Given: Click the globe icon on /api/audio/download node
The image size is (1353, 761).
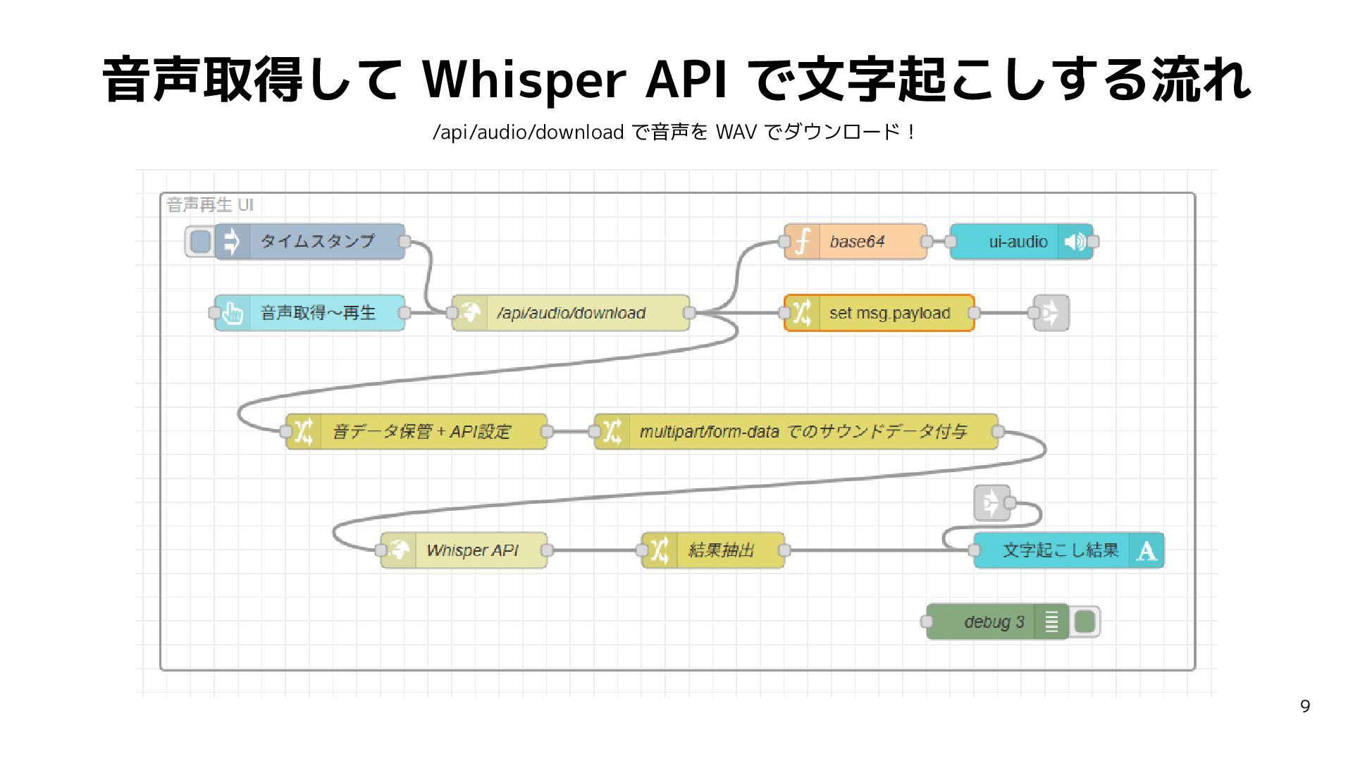Looking at the screenshot, I should tap(469, 313).
